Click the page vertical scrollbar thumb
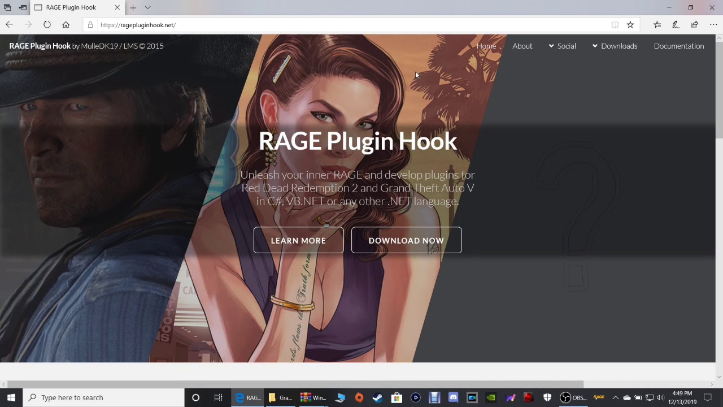The height and width of the screenshot is (407, 723). 719,89
